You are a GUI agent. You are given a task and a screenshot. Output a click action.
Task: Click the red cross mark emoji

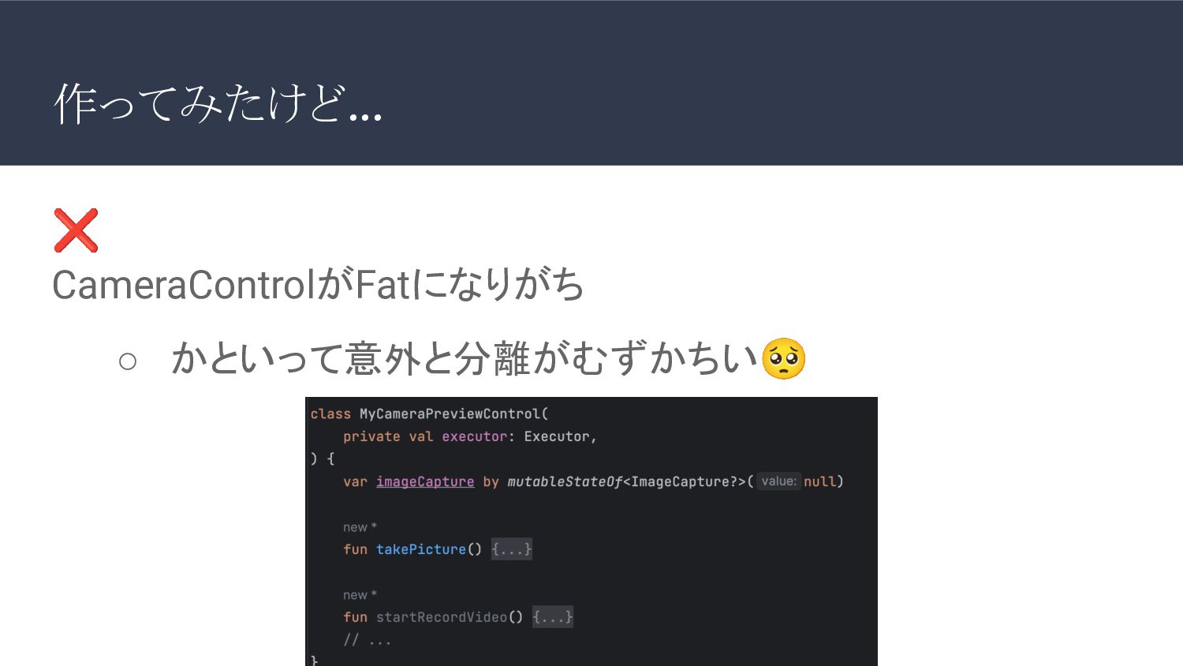tap(76, 230)
